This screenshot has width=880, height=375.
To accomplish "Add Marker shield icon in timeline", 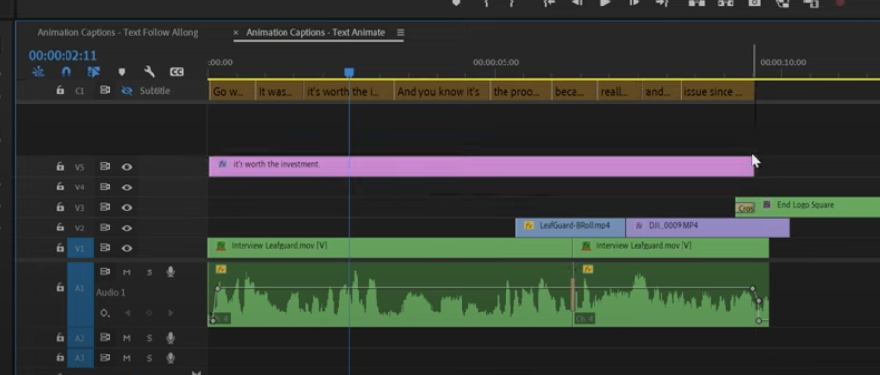I will 122,71.
